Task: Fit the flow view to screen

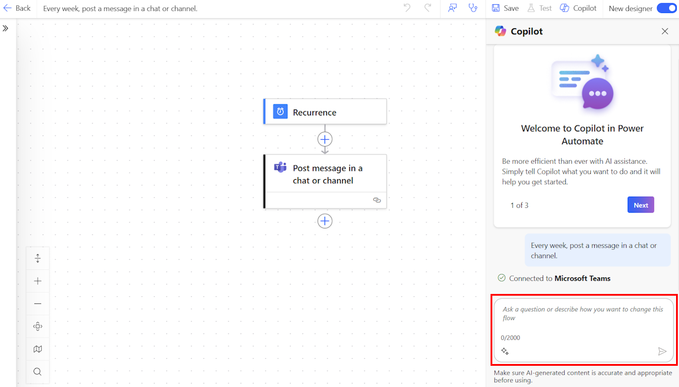Action: coord(37,258)
